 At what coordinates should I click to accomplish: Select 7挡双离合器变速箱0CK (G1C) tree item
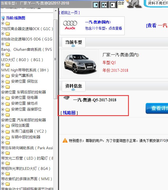pos(27,29)
